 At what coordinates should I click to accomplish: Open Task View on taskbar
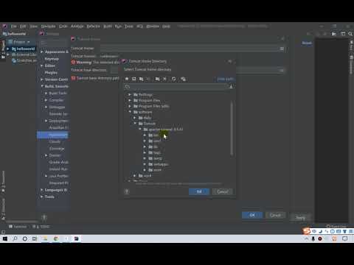point(35,239)
